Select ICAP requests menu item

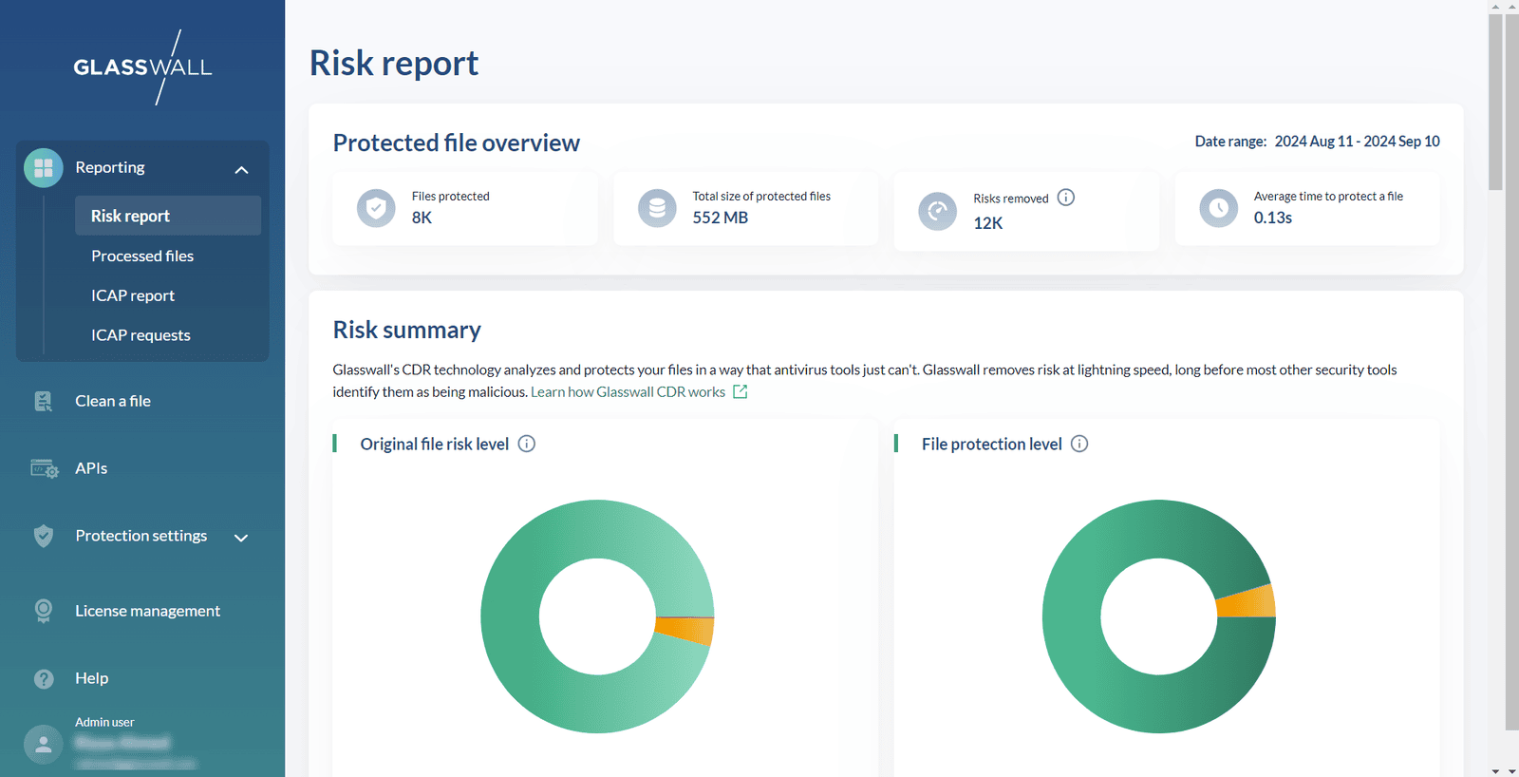141,335
